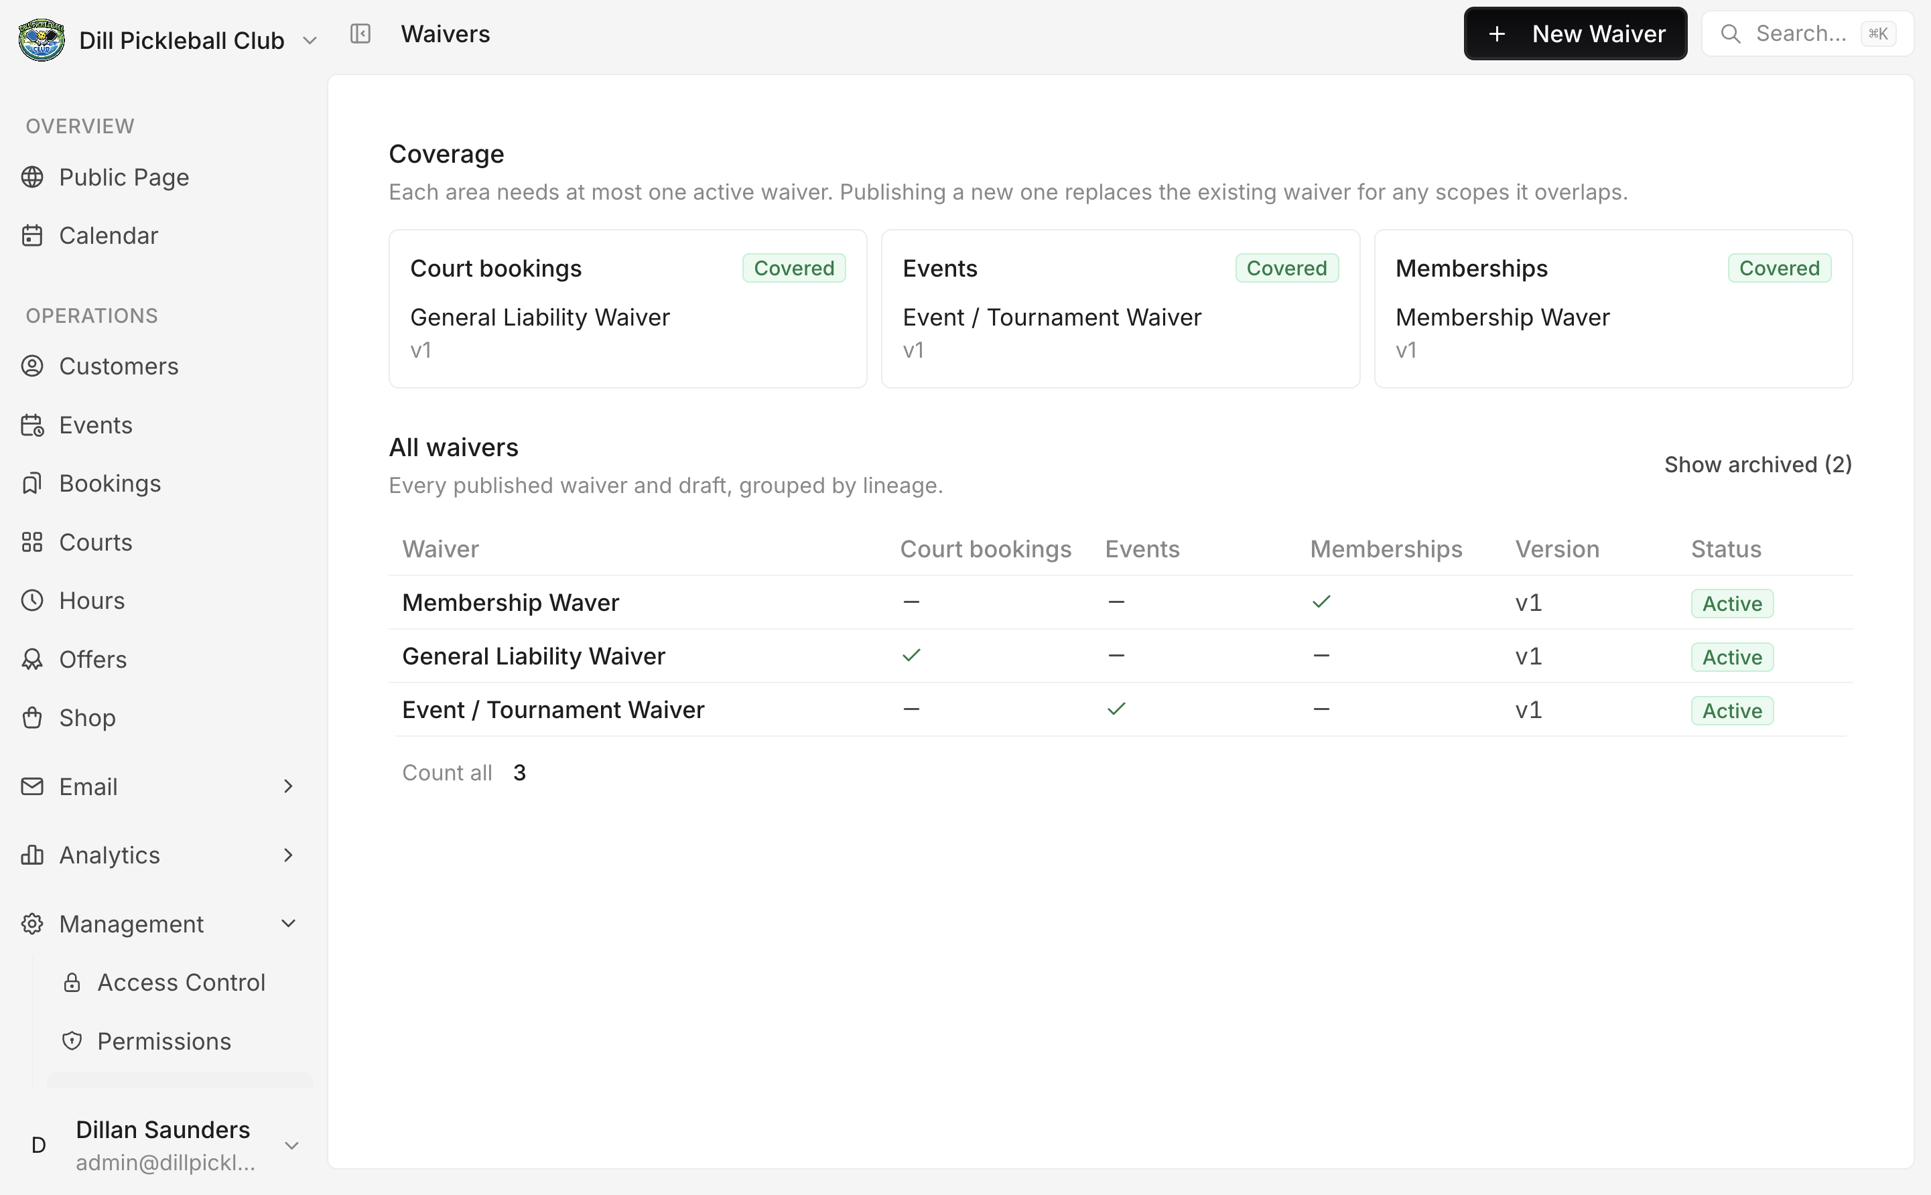1931x1195 pixels.
Task: Click Covered badge on Events card
Action: (1287, 268)
